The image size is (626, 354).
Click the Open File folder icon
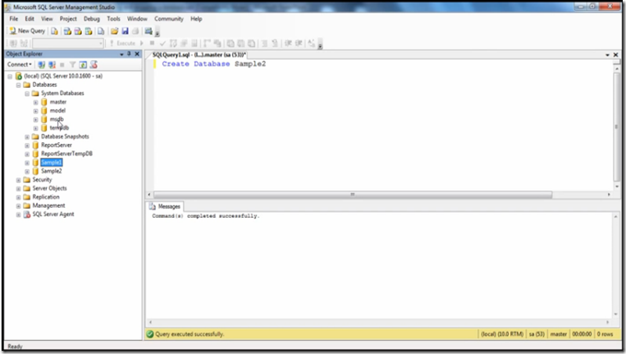point(115,31)
